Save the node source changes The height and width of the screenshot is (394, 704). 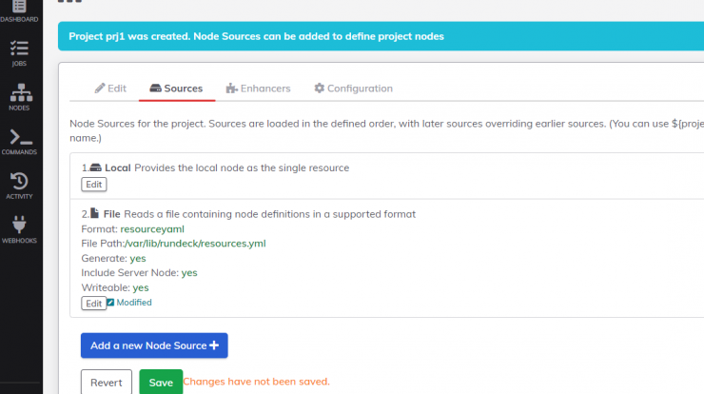pyautogui.click(x=161, y=383)
